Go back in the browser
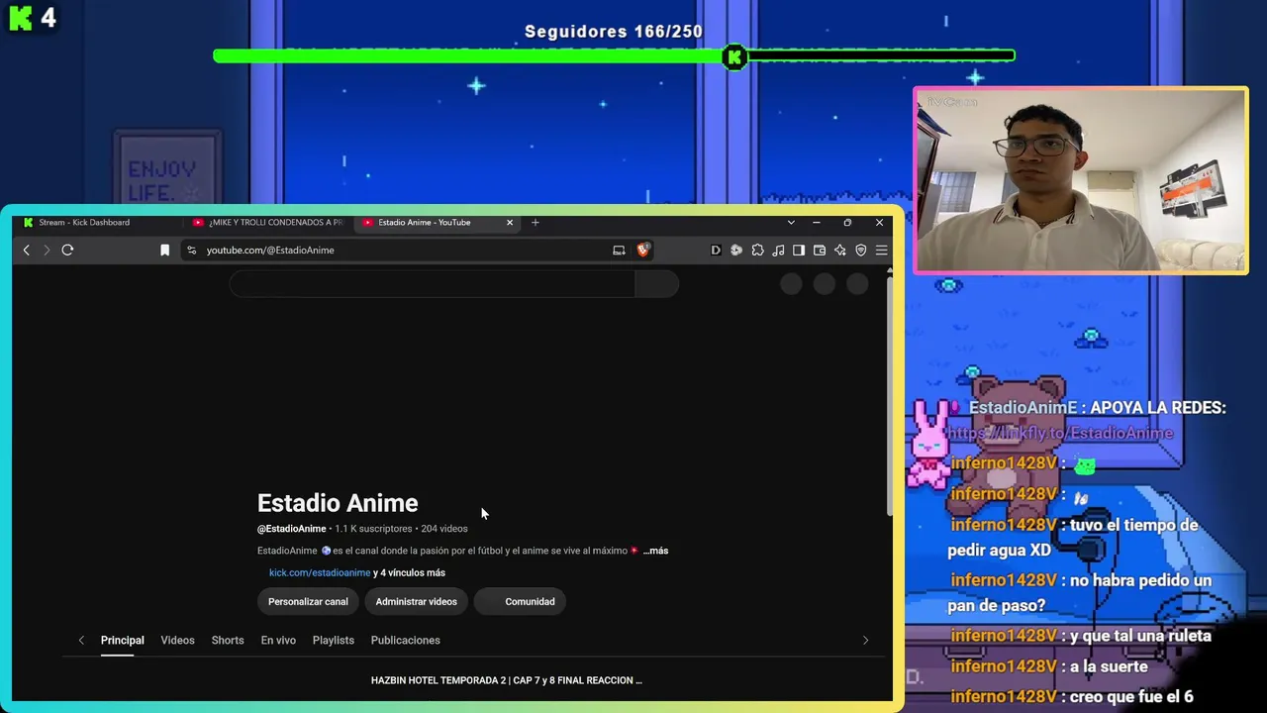This screenshot has height=713, width=1267. tap(27, 250)
